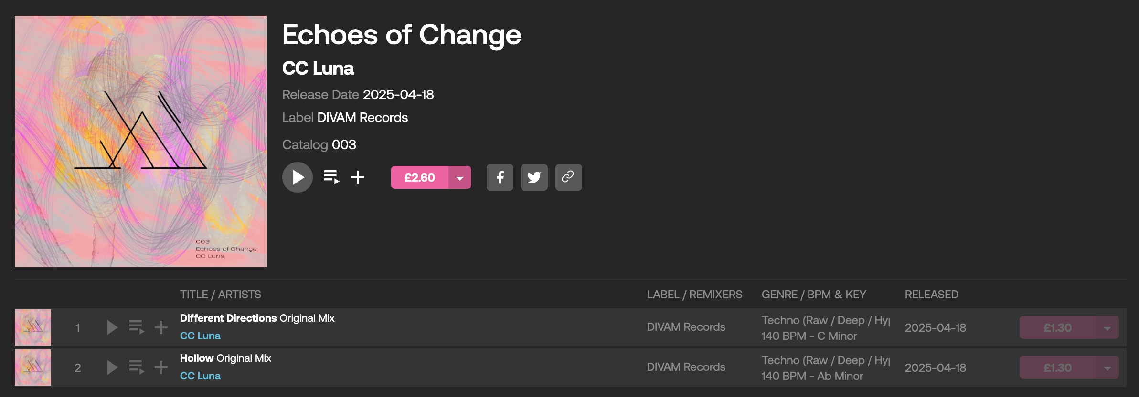Add Hollow to a playlist

coord(161,367)
